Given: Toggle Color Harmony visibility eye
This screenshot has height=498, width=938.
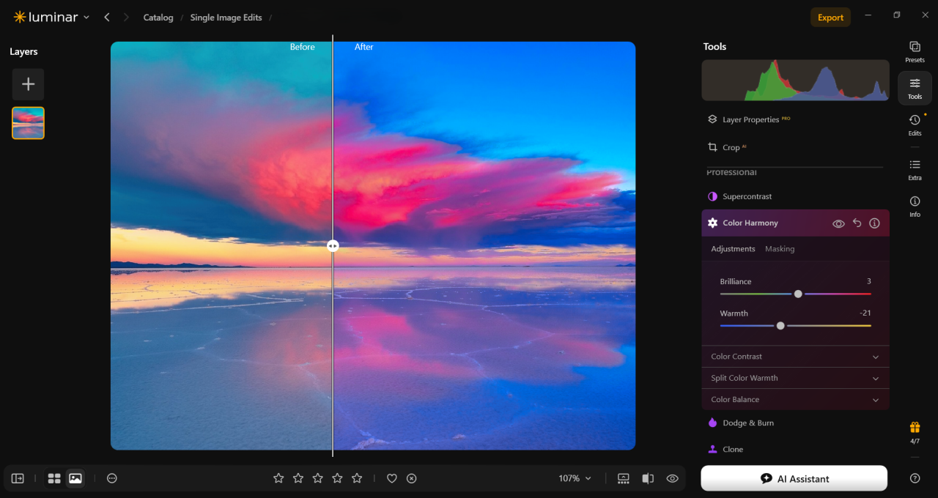Looking at the screenshot, I should (838, 223).
